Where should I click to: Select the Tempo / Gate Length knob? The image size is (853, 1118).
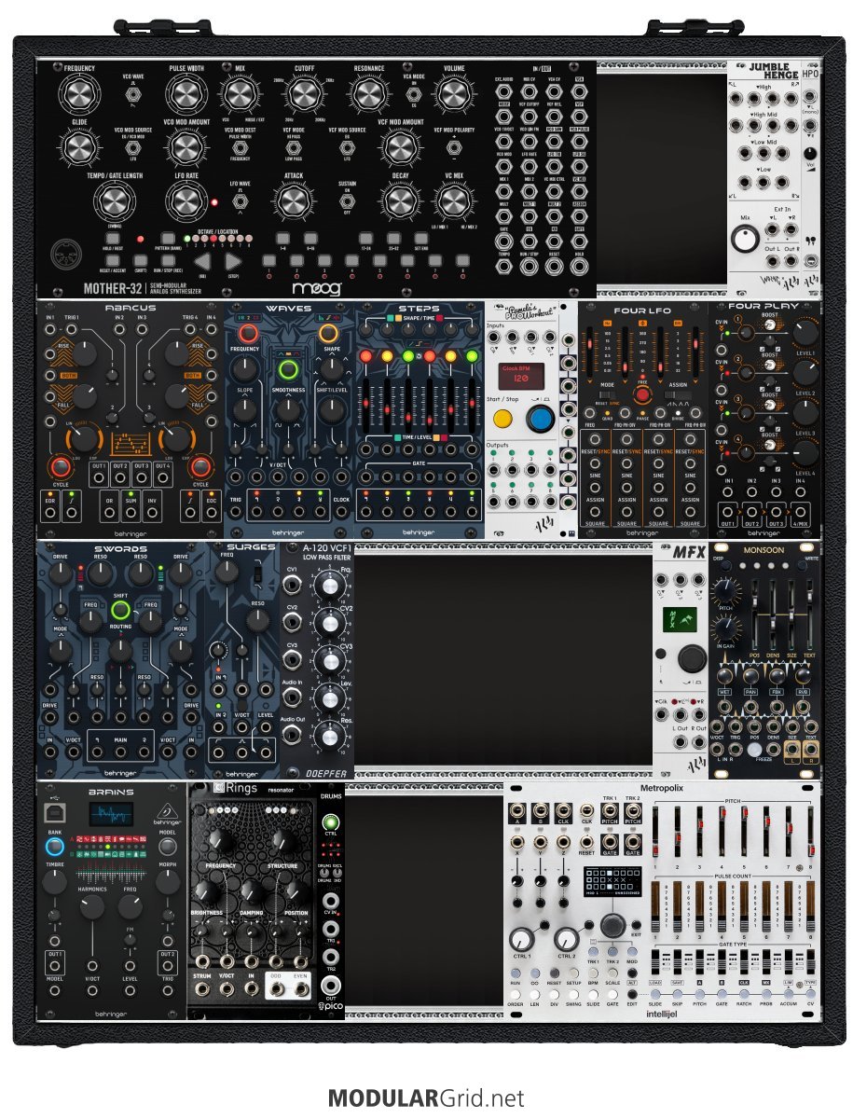(x=114, y=201)
